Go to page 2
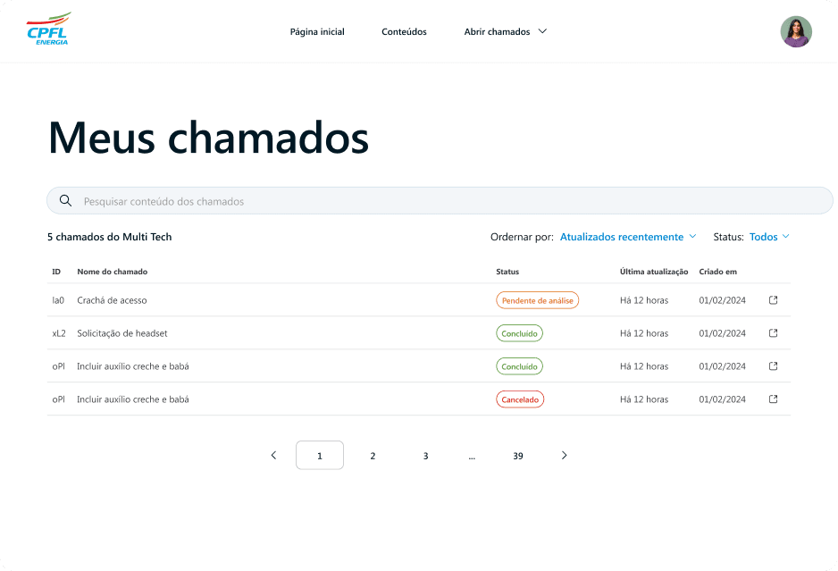Viewport: 838px width, 571px height. pos(373,456)
